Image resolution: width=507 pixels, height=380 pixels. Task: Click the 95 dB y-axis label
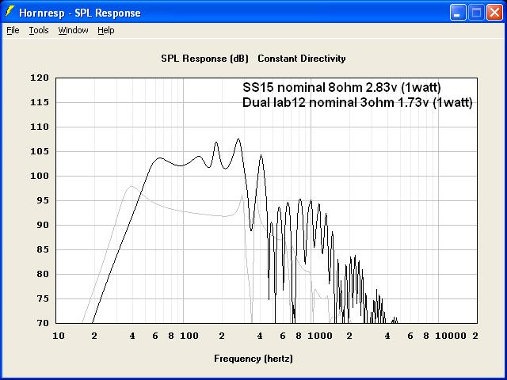tap(42, 200)
